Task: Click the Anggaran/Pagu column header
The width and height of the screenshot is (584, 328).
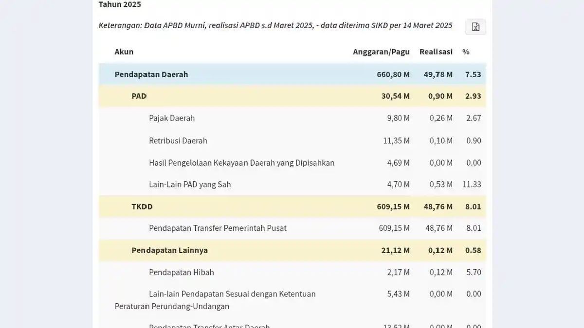Action: pyautogui.click(x=381, y=52)
